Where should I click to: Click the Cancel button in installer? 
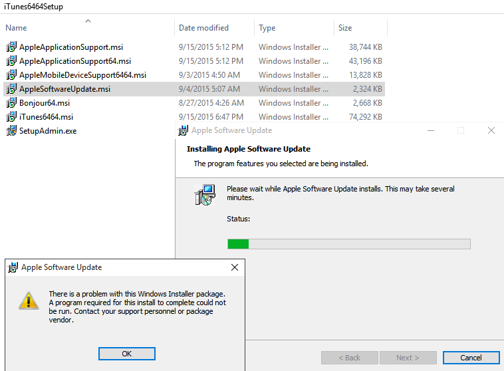[x=471, y=358]
